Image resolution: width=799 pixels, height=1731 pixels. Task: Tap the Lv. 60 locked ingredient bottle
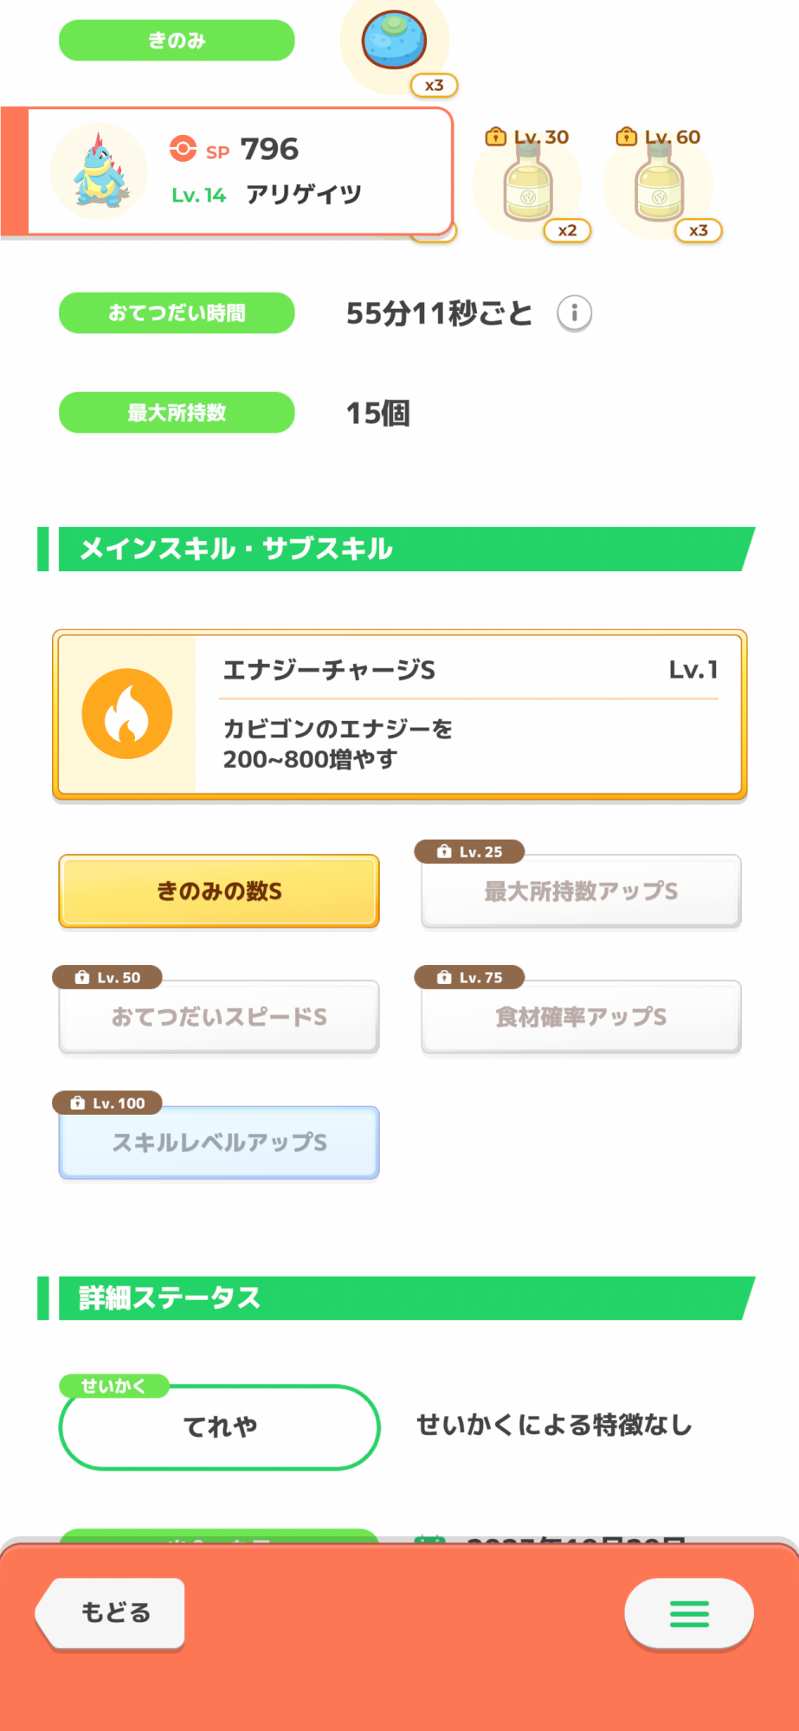pos(659,183)
